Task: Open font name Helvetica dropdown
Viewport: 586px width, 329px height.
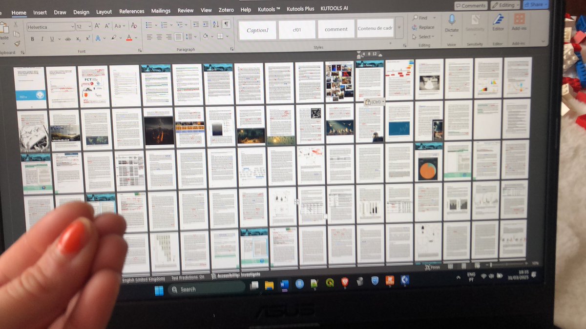Action: [72, 26]
